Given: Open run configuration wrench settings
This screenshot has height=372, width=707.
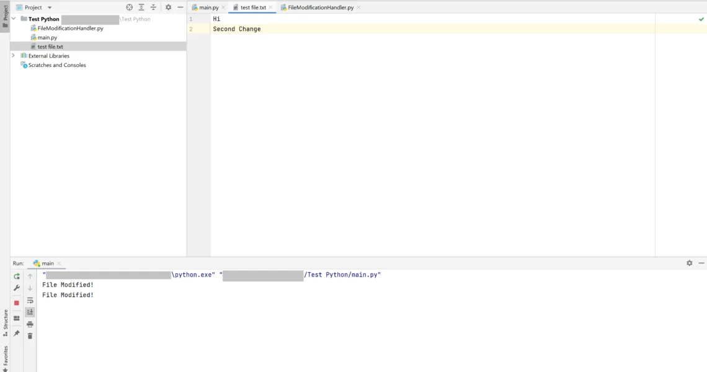Looking at the screenshot, I should pyautogui.click(x=17, y=288).
